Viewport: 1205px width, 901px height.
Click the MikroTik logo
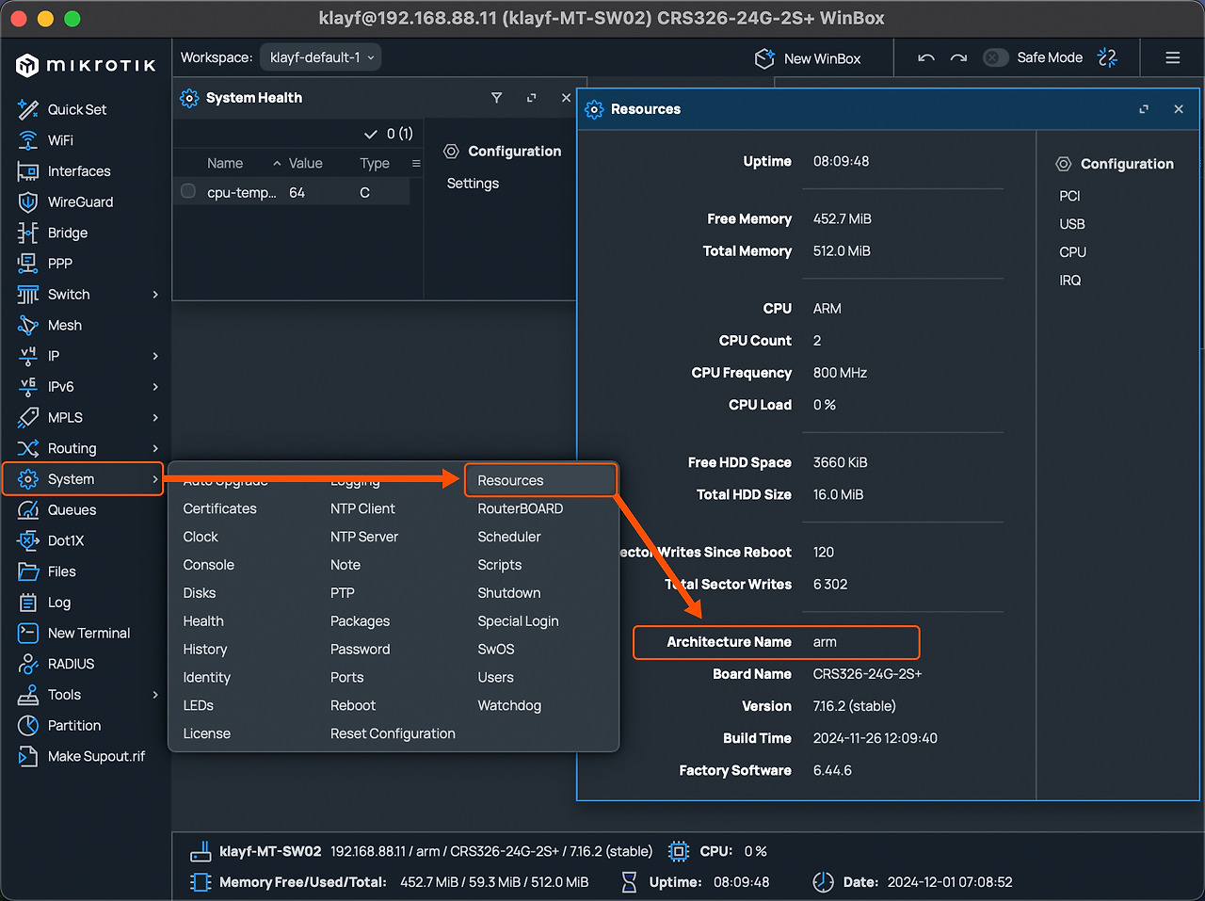86,65
